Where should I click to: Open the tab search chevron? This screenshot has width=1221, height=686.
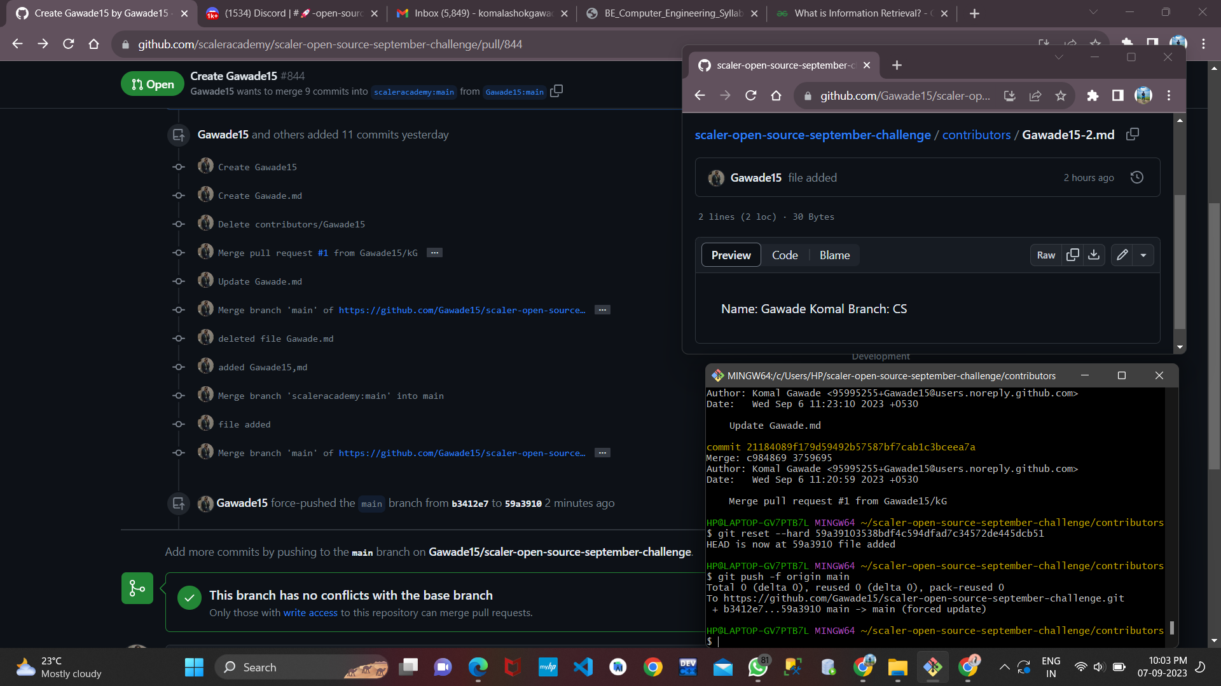tap(1059, 57)
